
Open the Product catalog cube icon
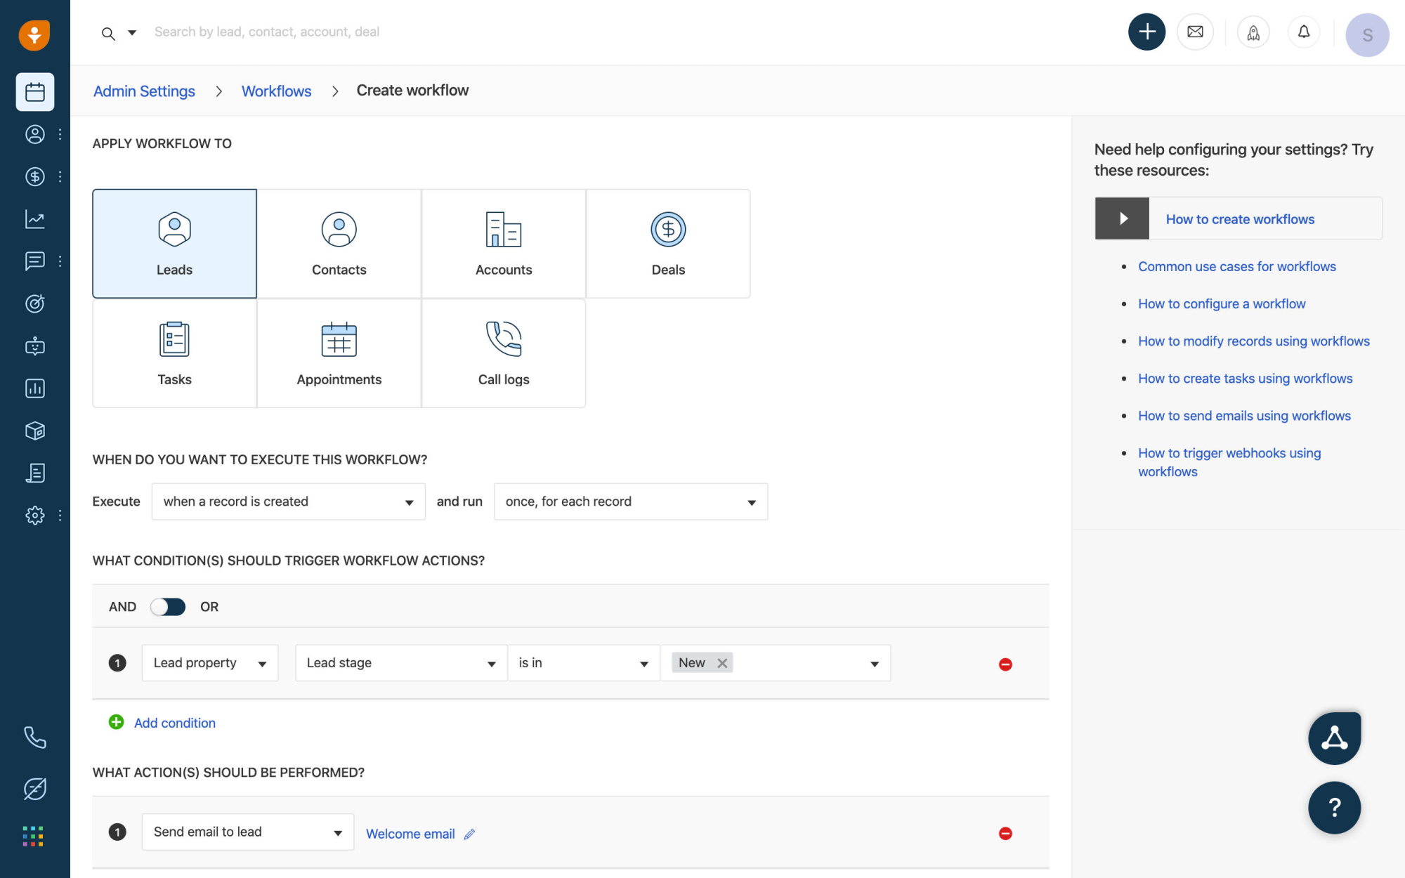click(35, 431)
